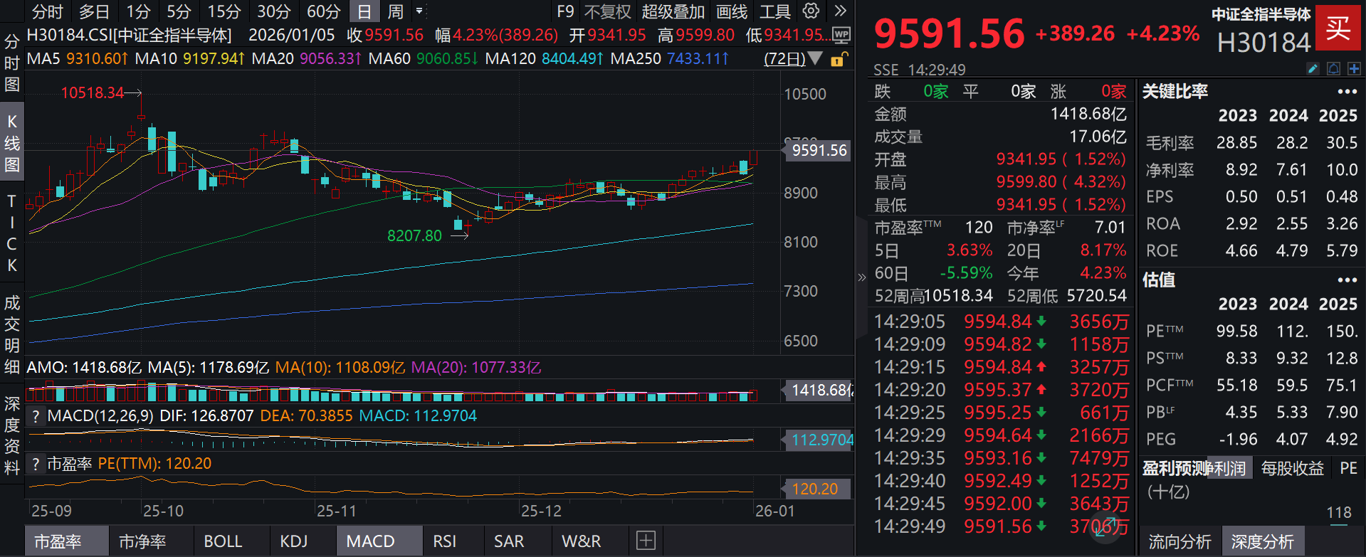Set a price alert with bell icon
The width and height of the screenshot is (1366, 557).
(x=1333, y=69)
